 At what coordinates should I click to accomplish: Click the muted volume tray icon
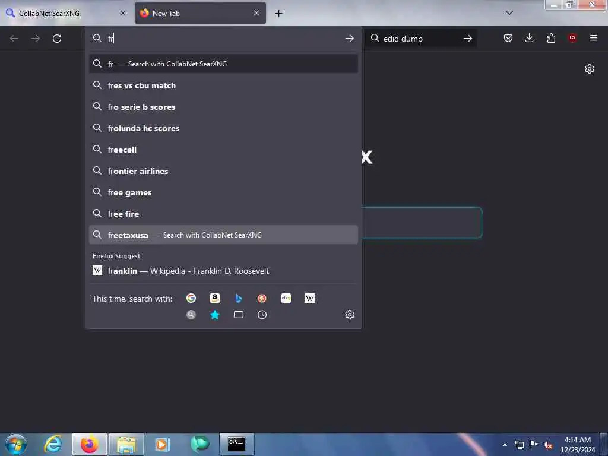point(548,445)
